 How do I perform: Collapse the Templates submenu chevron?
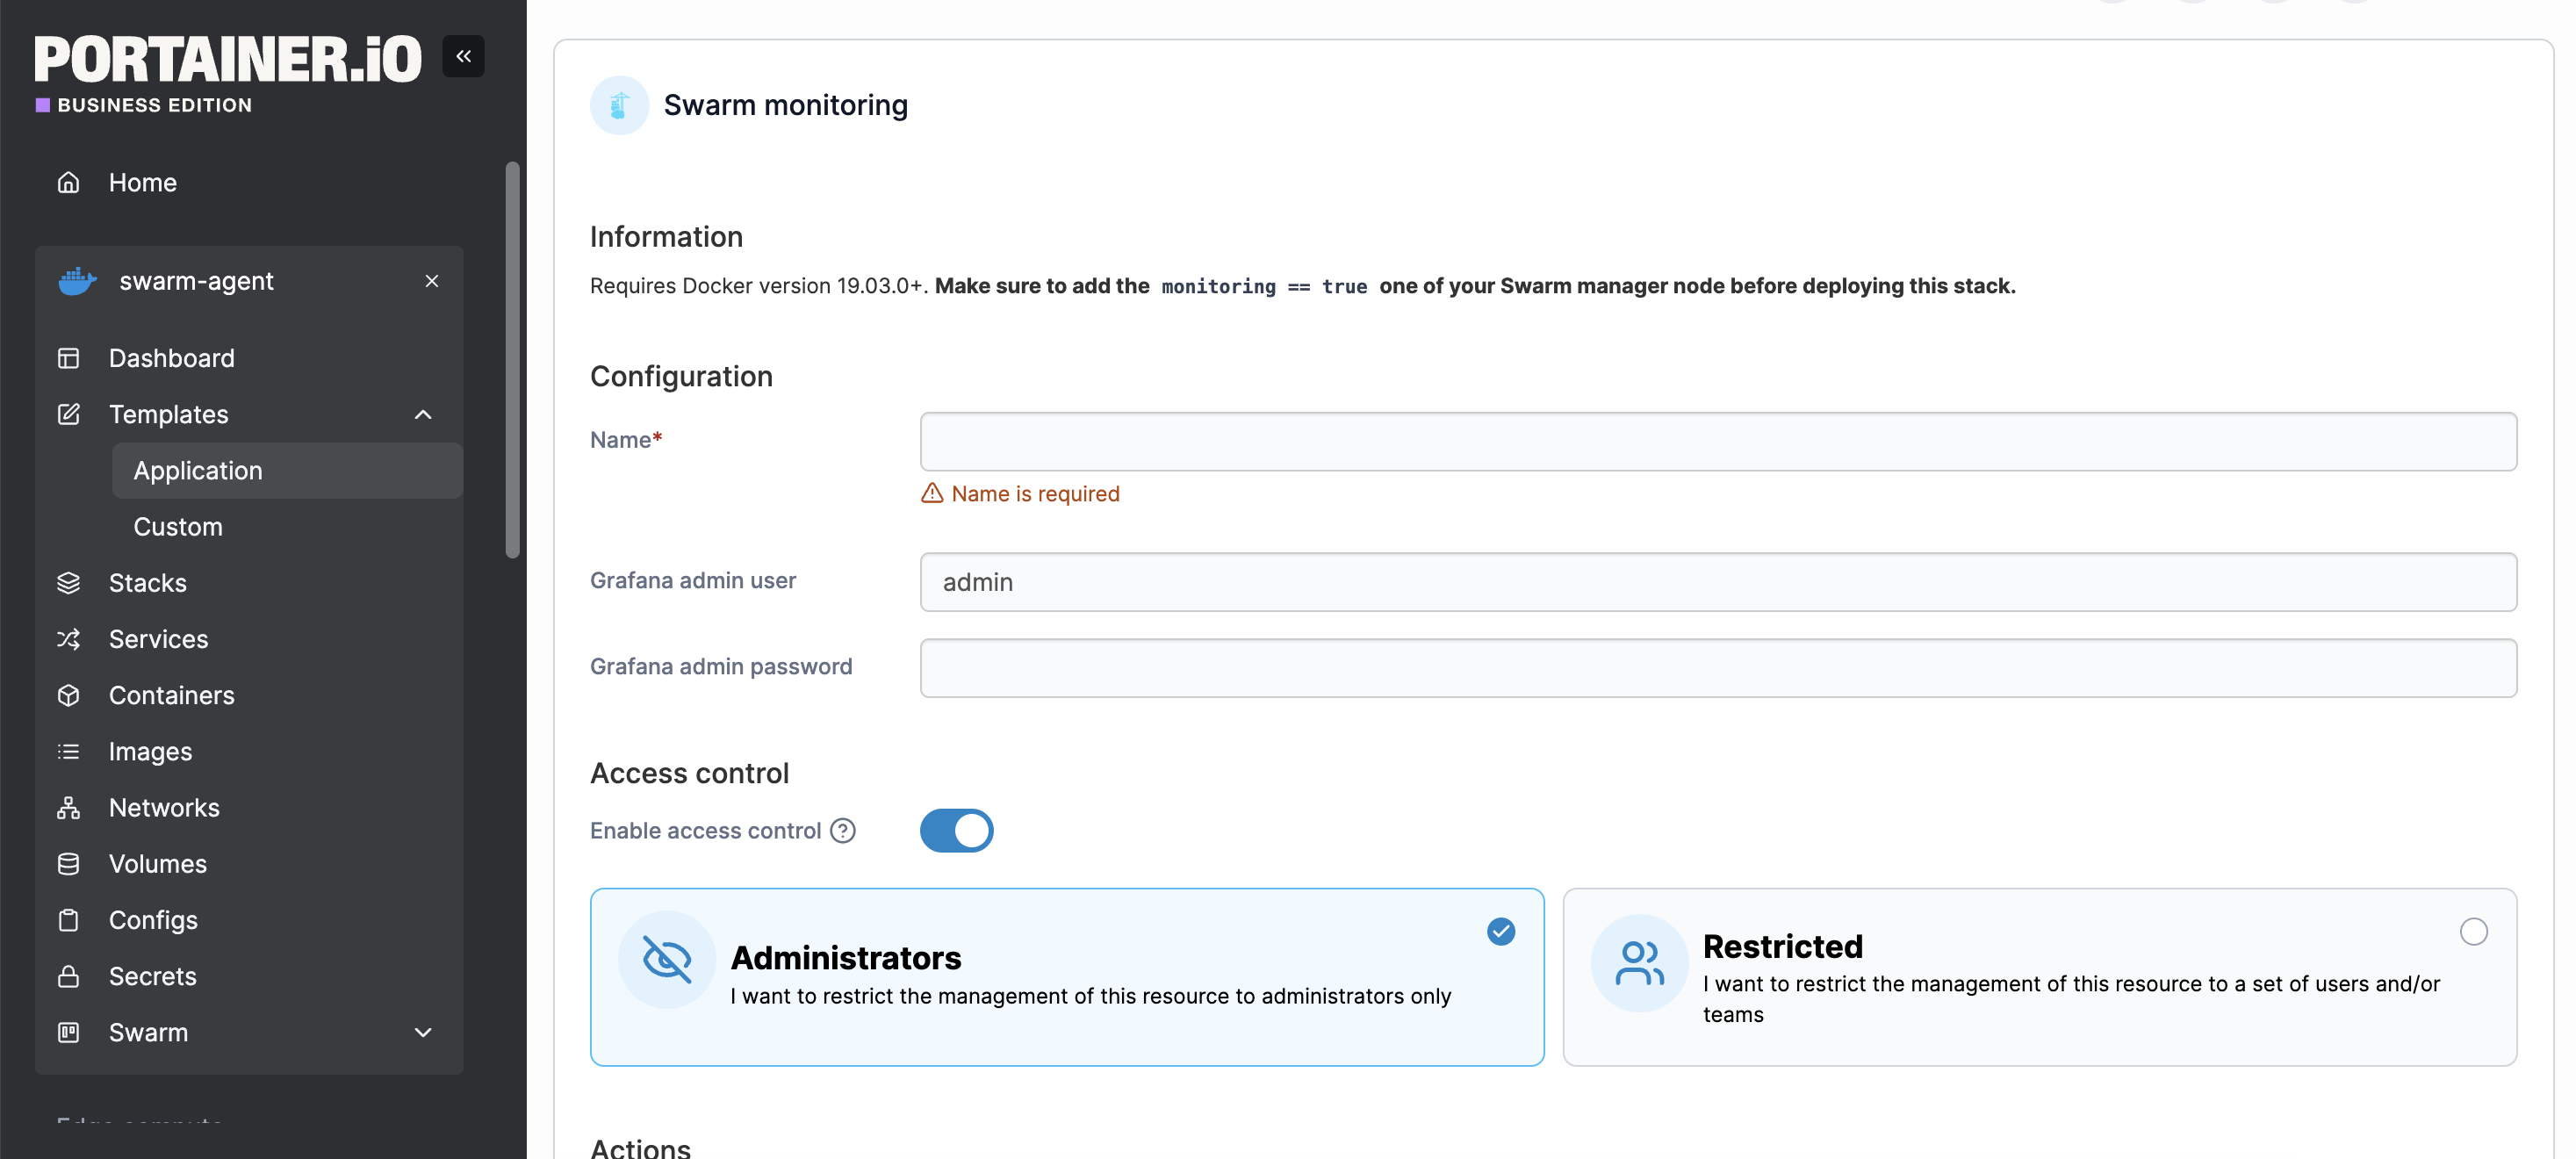pyautogui.click(x=423, y=414)
